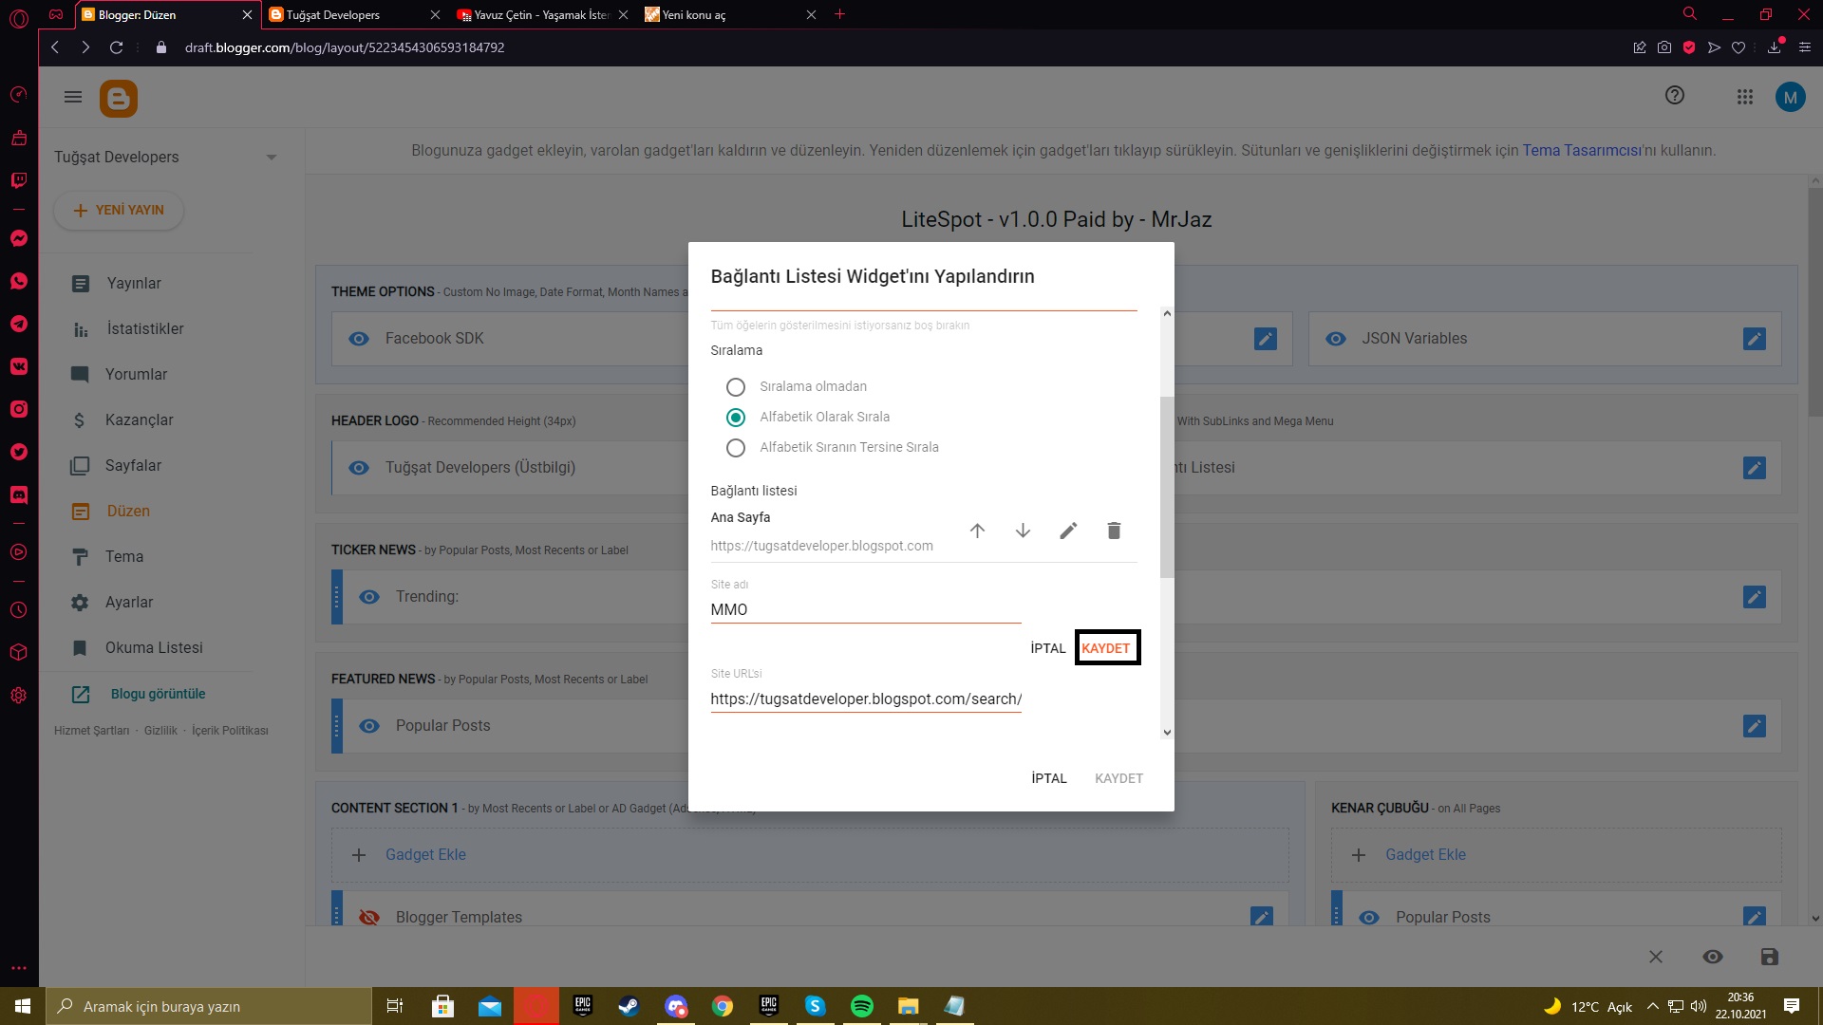Click the Site adı input field containing MMO
The width and height of the screenshot is (1823, 1025).
(866, 610)
